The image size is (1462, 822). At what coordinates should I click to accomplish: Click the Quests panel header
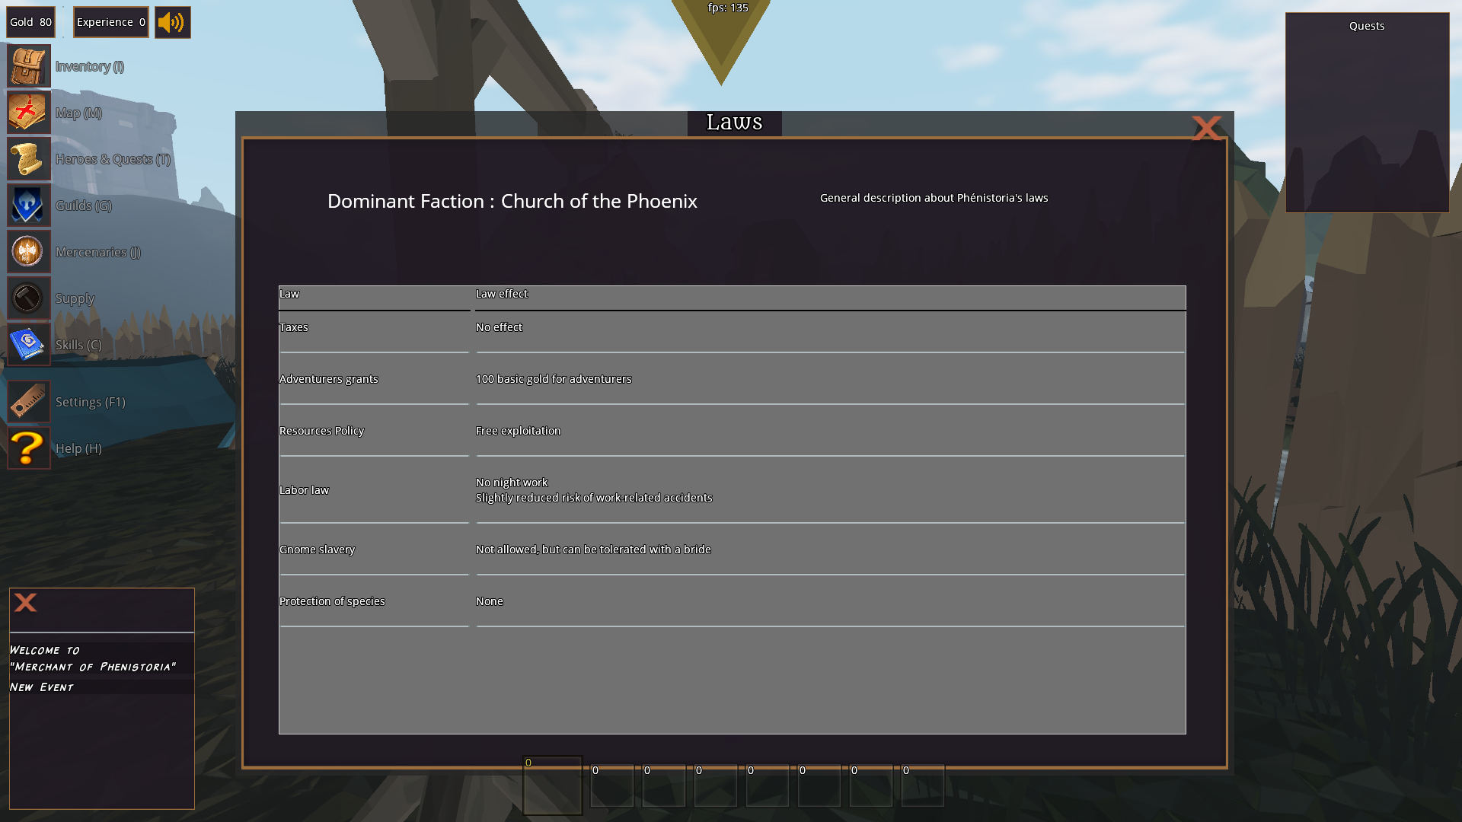click(x=1367, y=26)
